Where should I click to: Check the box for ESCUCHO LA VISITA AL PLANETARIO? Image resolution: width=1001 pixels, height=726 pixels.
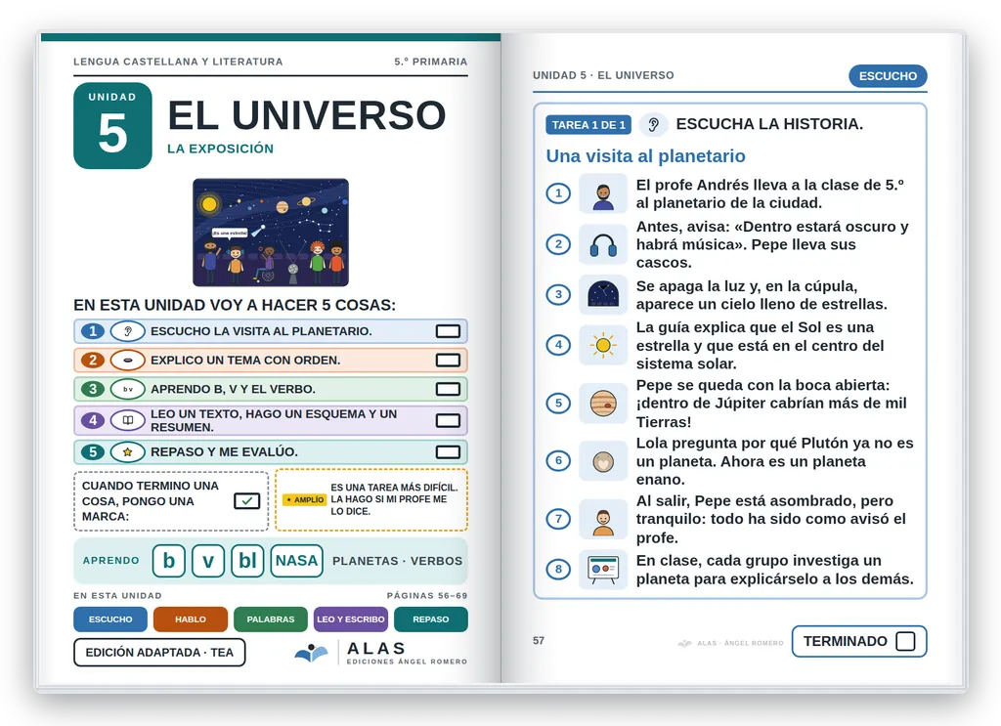click(x=448, y=331)
